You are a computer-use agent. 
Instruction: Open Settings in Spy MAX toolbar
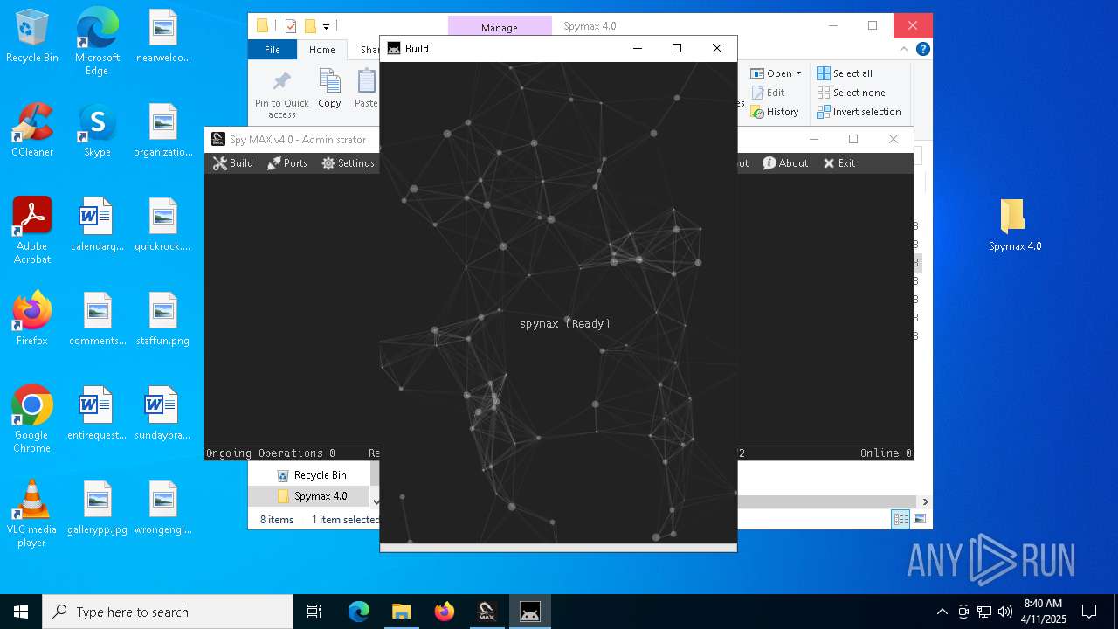click(x=348, y=163)
